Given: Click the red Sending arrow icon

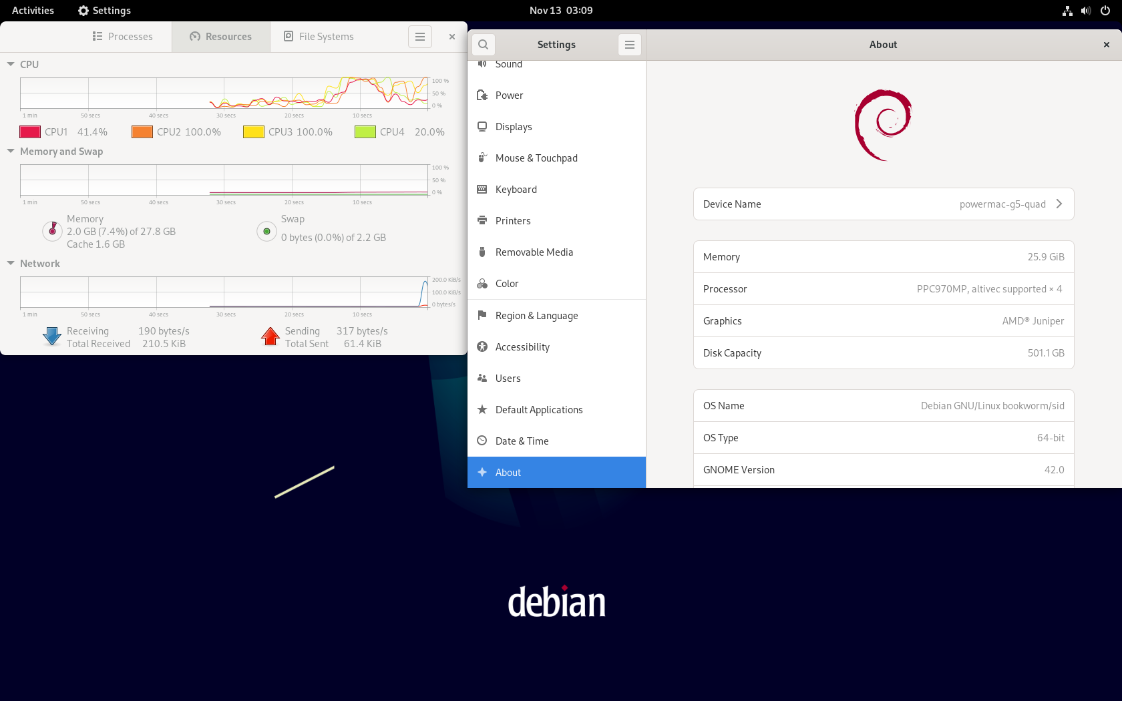Looking at the screenshot, I should click(270, 336).
